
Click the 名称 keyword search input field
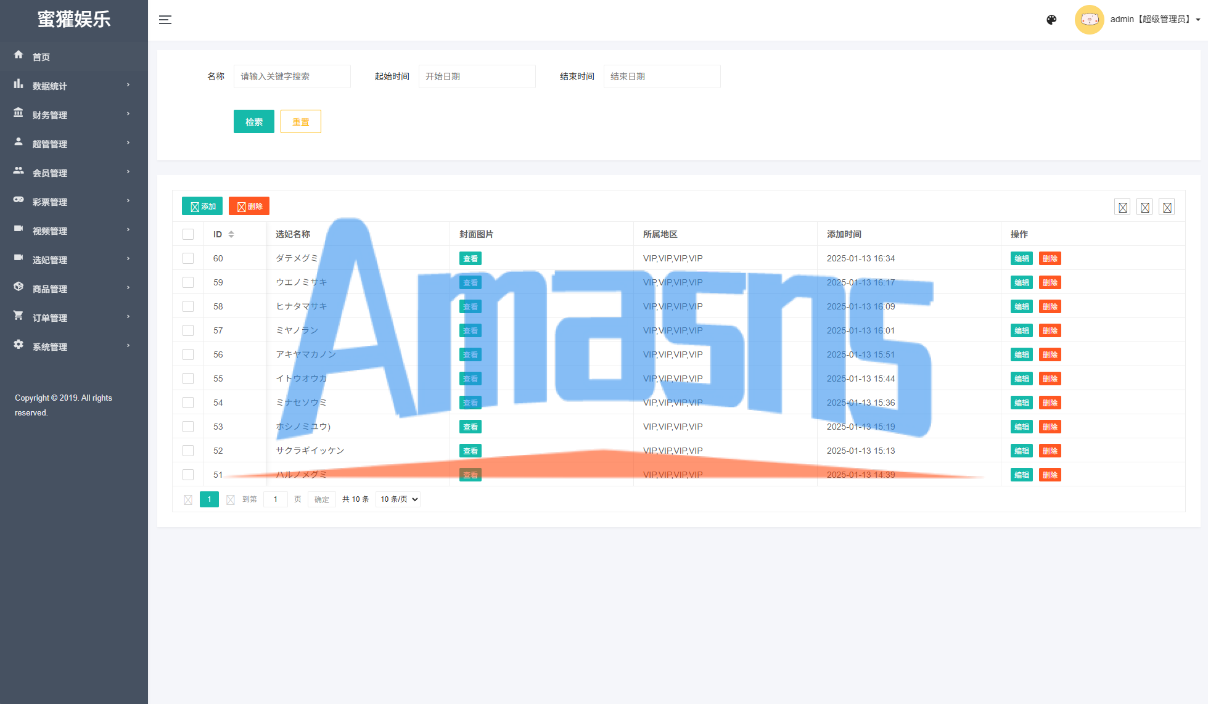pyautogui.click(x=292, y=76)
